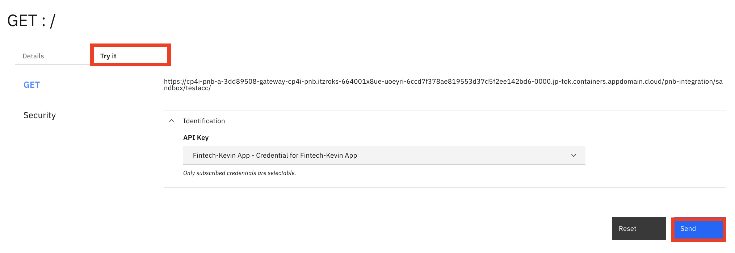Click the upward caret next to Identification

coord(172,121)
